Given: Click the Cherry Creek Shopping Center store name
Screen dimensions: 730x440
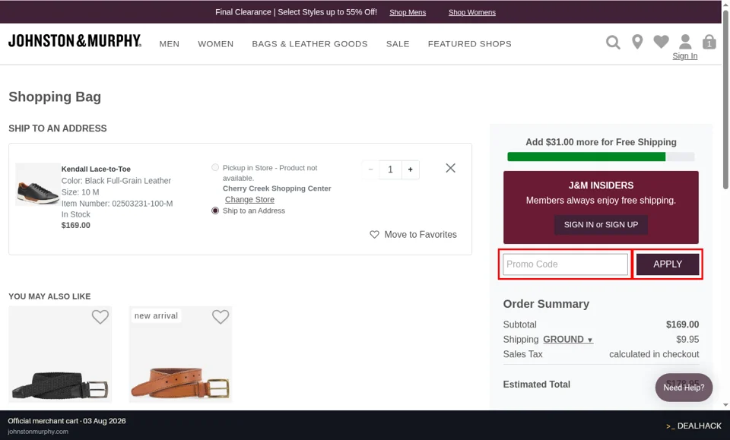Looking at the screenshot, I should (x=277, y=188).
